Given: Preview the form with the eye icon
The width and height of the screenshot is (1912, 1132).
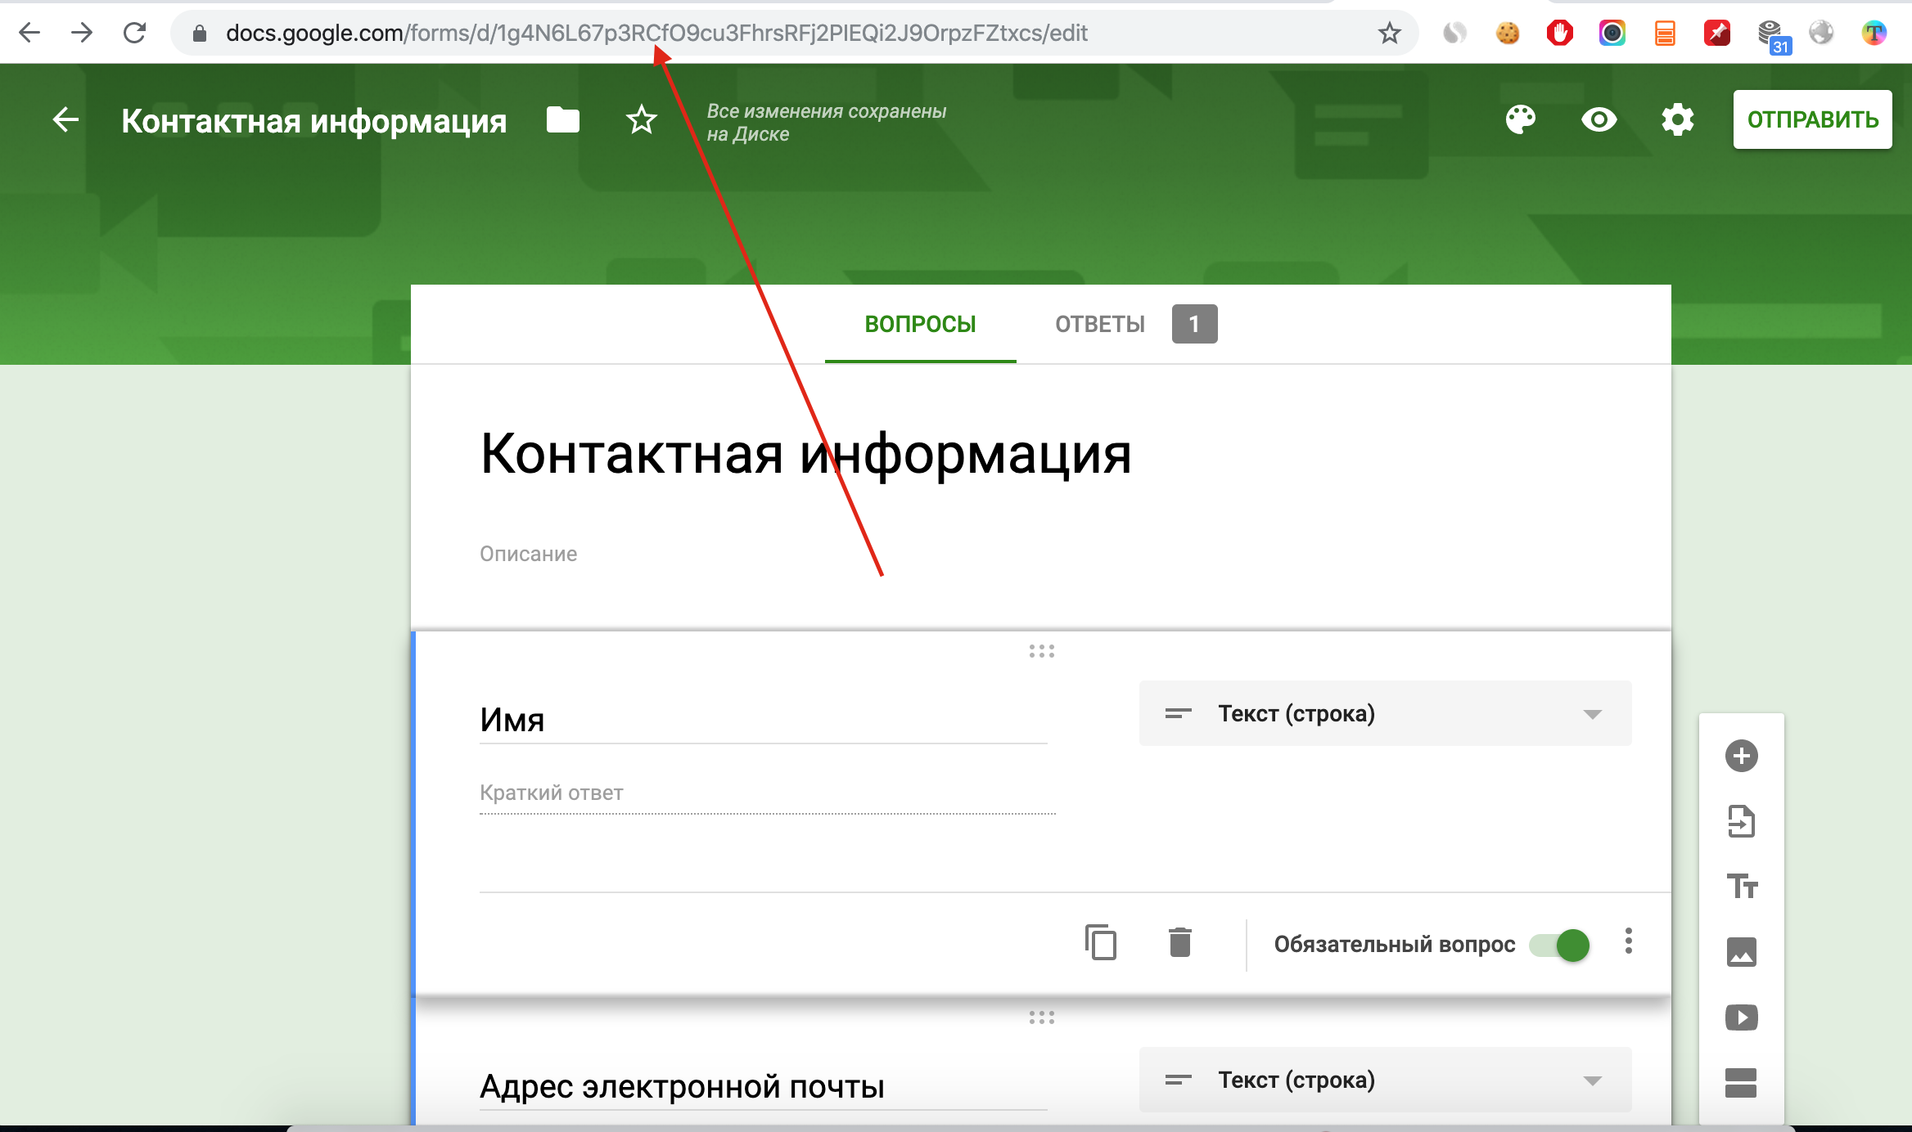Looking at the screenshot, I should (x=1599, y=119).
